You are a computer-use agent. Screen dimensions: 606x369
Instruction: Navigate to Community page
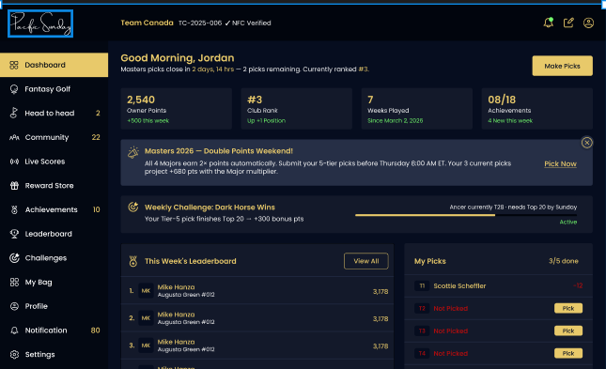click(54, 137)
